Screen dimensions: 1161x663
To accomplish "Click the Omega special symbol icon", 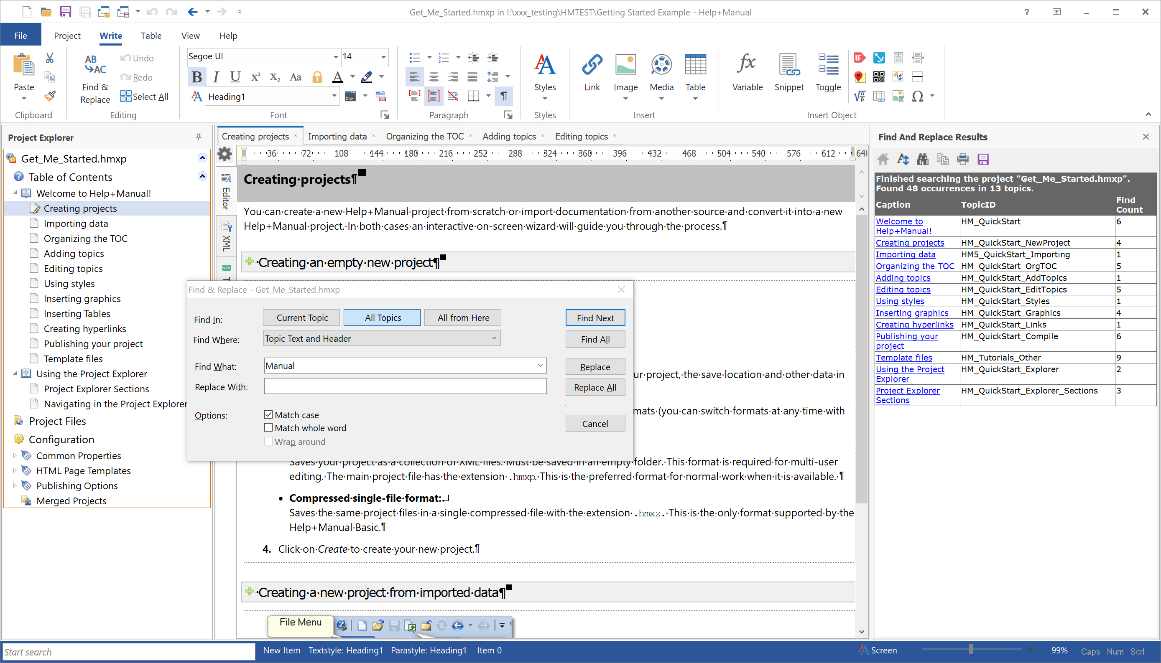I will tap(917, 96).
